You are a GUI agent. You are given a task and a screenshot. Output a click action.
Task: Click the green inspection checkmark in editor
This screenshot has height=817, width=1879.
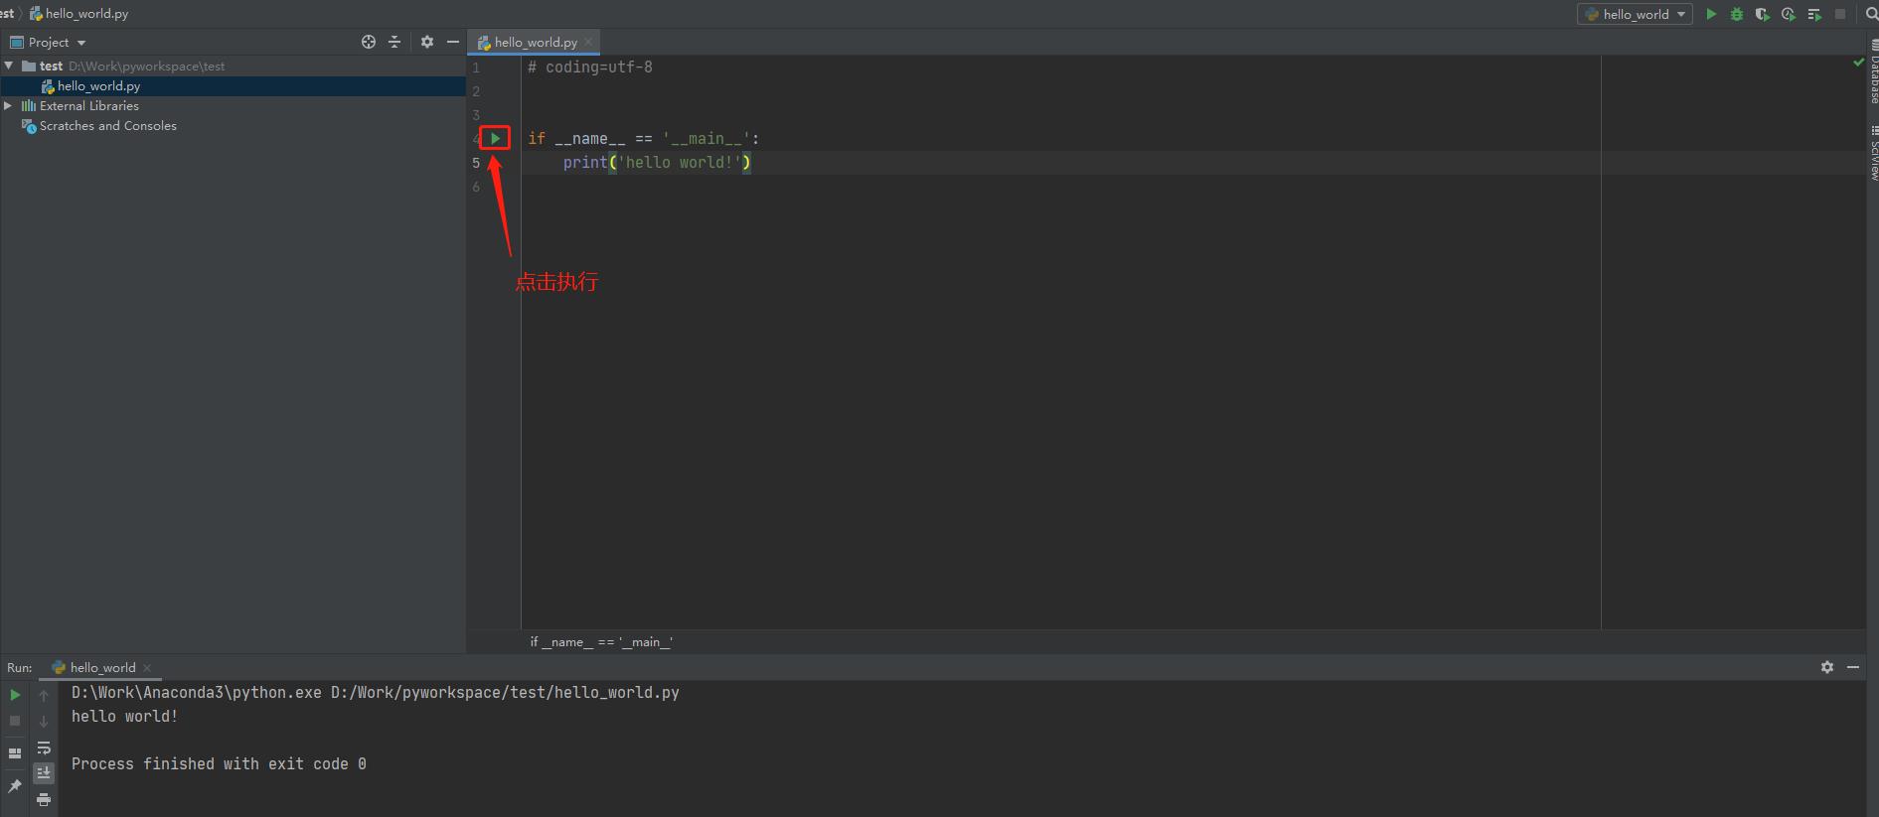[x=1858, y=63]
